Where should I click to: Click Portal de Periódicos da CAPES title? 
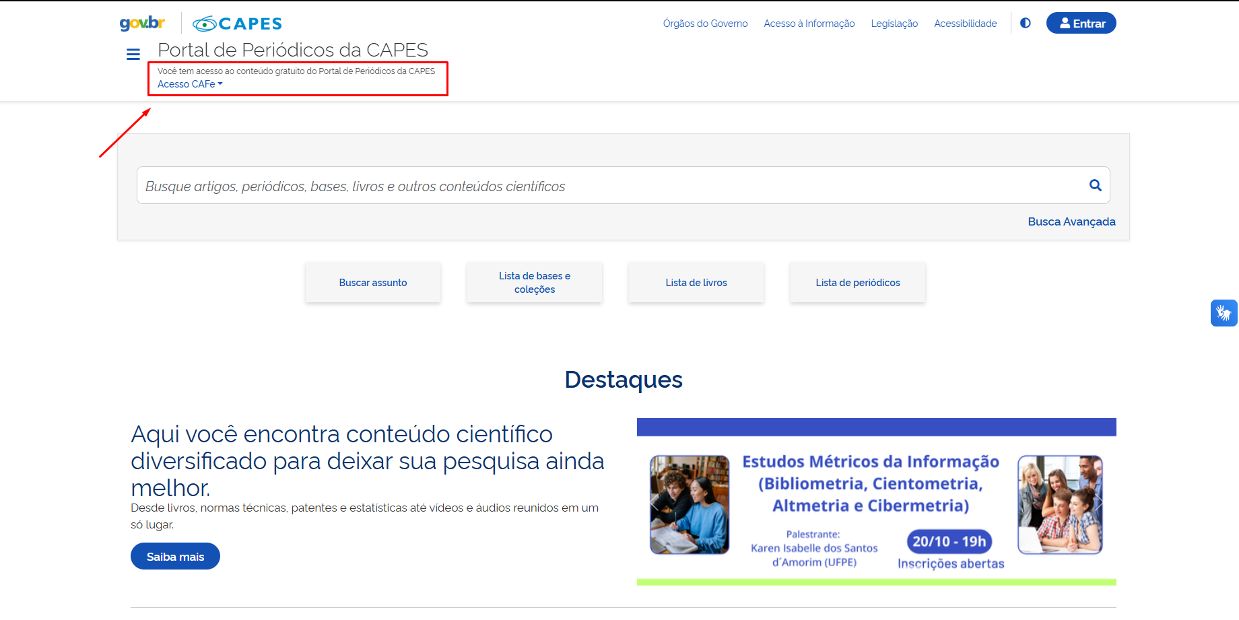coord(293,50)
